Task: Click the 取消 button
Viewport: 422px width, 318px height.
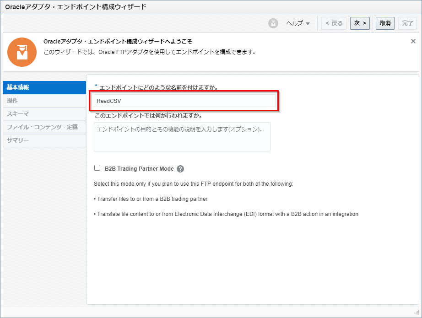Action: [x=385, y=23]
